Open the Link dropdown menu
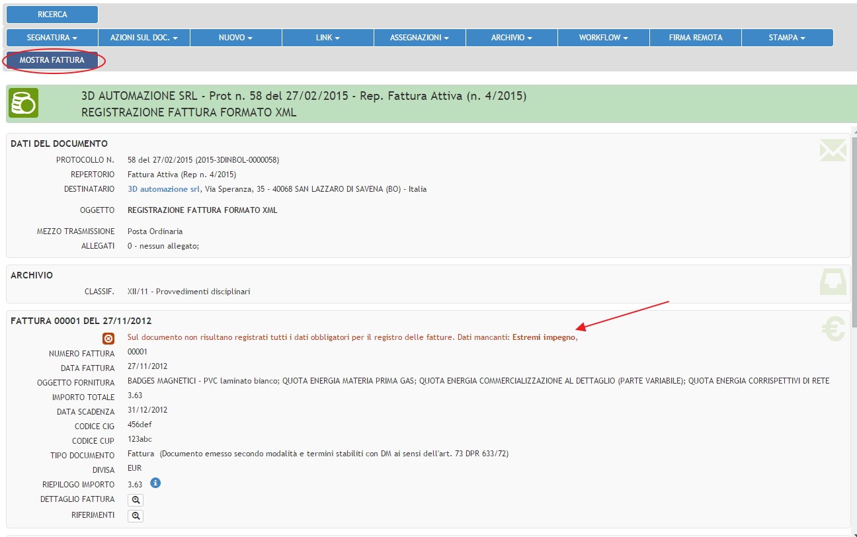 (328, 38)
